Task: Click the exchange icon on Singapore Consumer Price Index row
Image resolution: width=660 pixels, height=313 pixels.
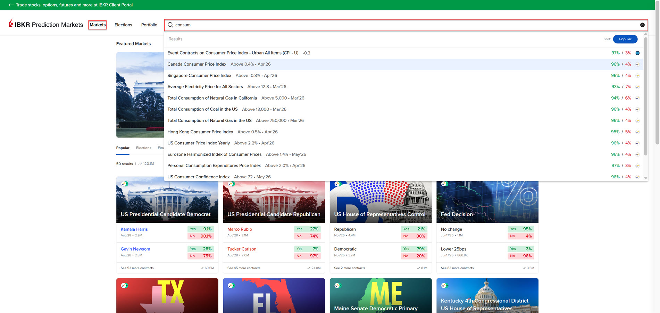Action: (637, 76)
